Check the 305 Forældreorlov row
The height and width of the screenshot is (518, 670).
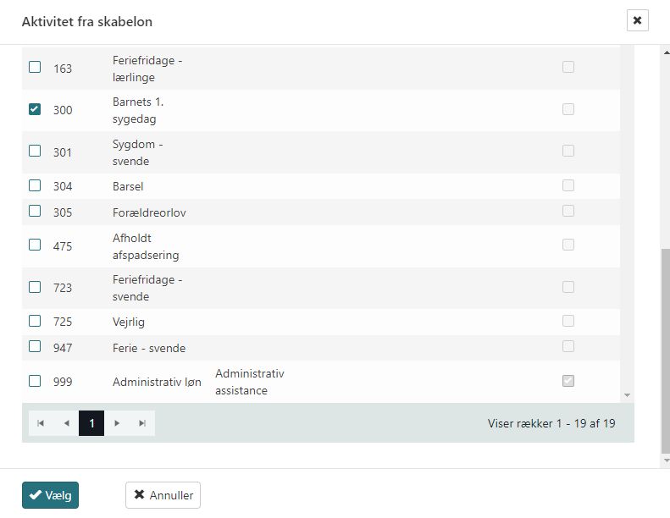click(35, 211)
